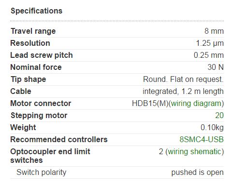Viewport: 232px width, 186px height.
Task: Click the Optocoupler end limit switches label
Action: pyautogui.click(x=50, y=156)
